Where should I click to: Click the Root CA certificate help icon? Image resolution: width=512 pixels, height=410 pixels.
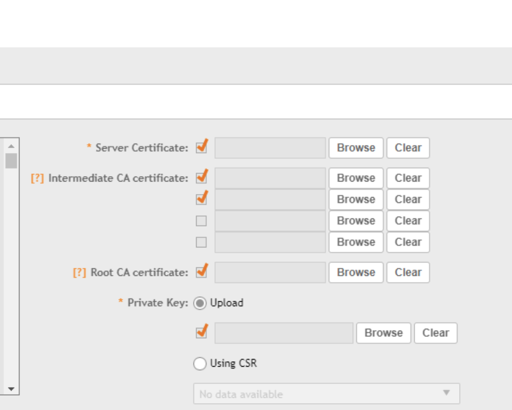[x=79, y=273]
